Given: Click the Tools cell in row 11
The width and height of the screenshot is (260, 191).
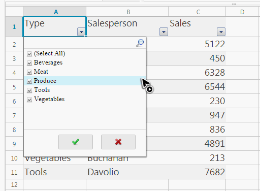Looking at the screenshot, I should 54,172.
